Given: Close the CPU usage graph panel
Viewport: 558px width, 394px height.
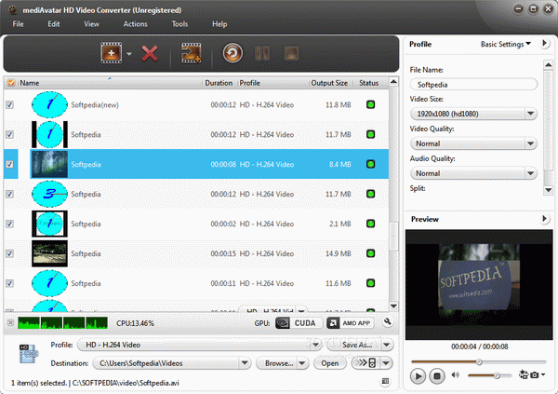Looking at the screenshot, I should tap(10, 322).
